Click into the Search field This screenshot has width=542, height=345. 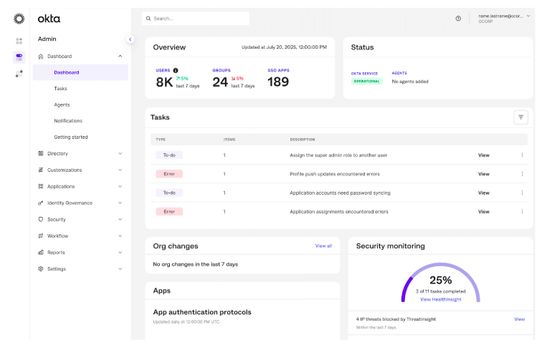(x=197, y=19)
